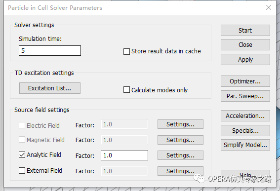This screenshot has width=280, height=191.
Task: Check the Calculate modes only box
Action: pyautogui.click(x=126, y=90)
